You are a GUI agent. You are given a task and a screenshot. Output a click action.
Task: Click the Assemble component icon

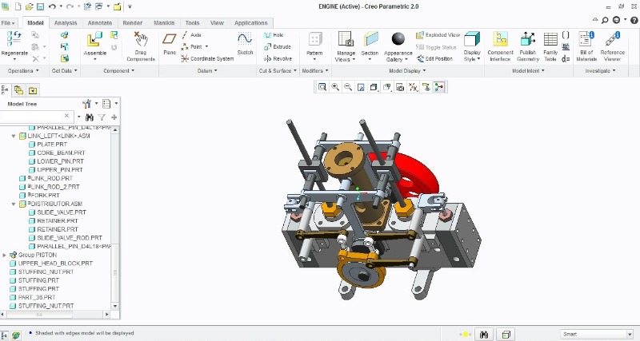pos(94,39)
